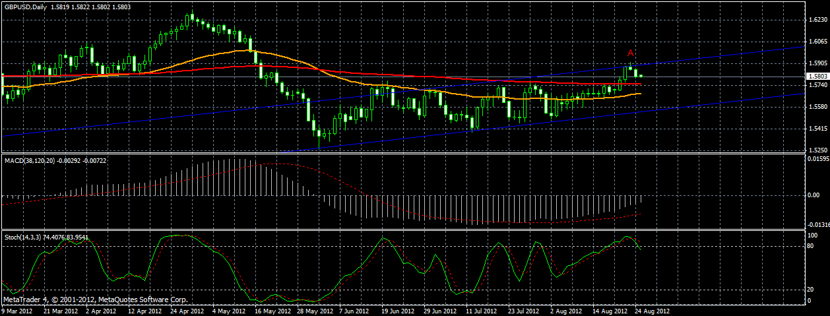Screen dimensions: 830x316
Task: Click the 1.6065 price axis label
Action: click(817, 42)
